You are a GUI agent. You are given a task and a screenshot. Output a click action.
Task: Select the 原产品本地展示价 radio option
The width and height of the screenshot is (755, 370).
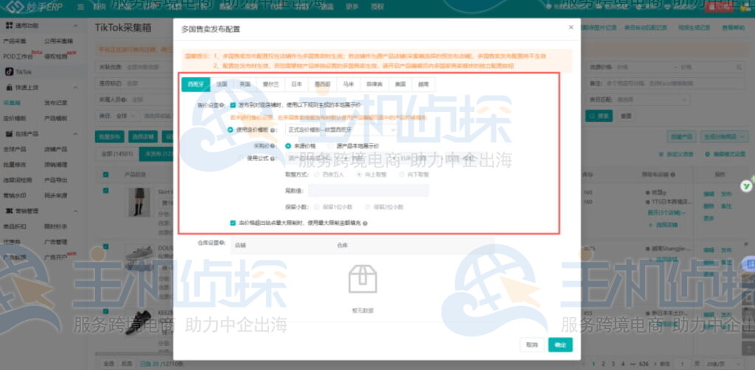coord(330,146)
